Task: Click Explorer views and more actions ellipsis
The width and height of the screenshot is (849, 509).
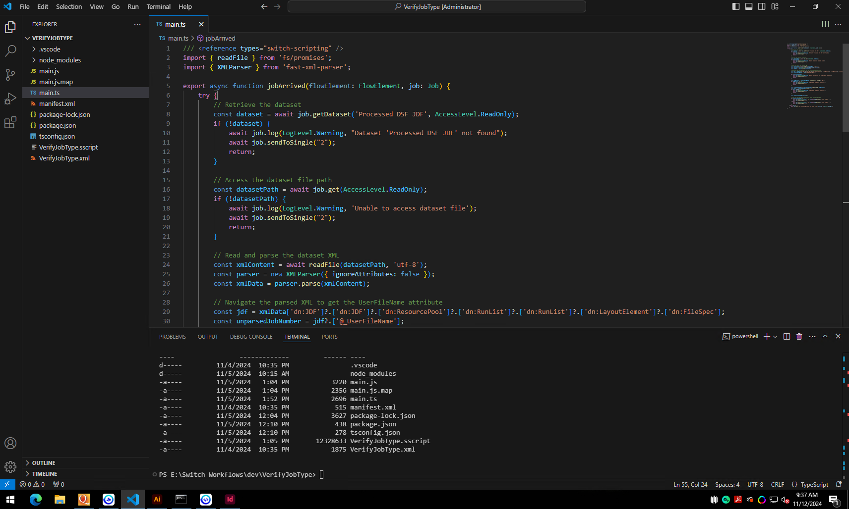Action: [x=137, y=24]
